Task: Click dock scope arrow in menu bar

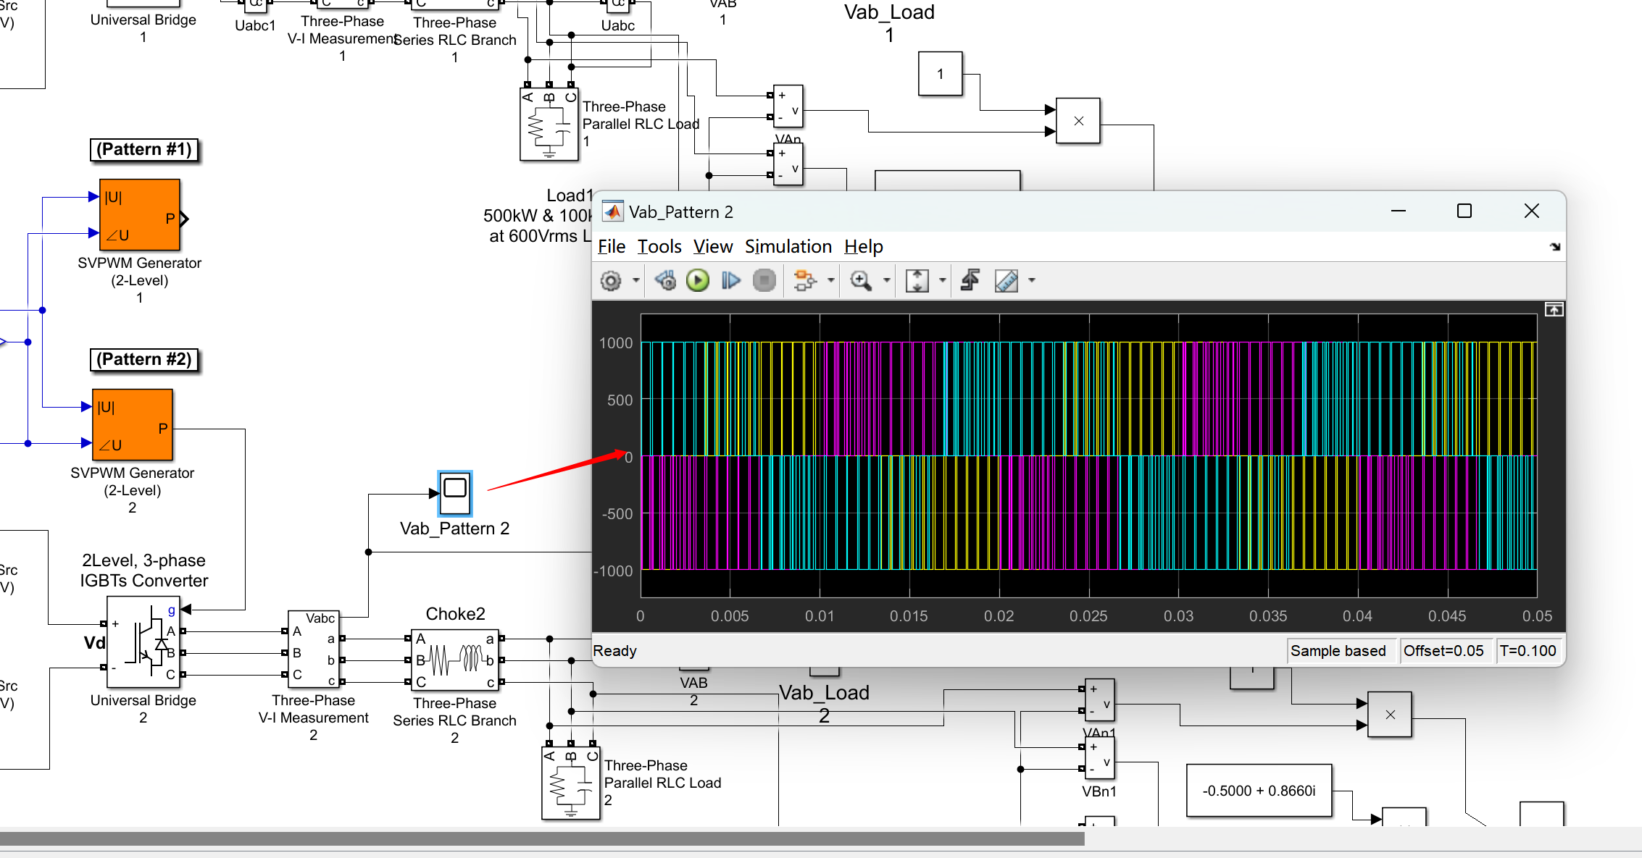Action: pos(1554,247)
